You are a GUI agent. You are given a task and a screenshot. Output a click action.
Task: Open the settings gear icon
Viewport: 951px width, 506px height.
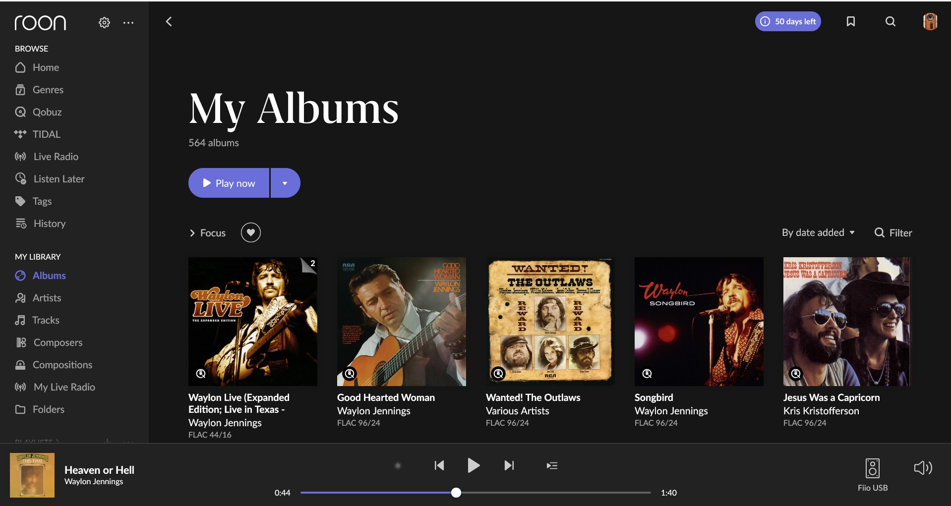[x=104, y=23]
